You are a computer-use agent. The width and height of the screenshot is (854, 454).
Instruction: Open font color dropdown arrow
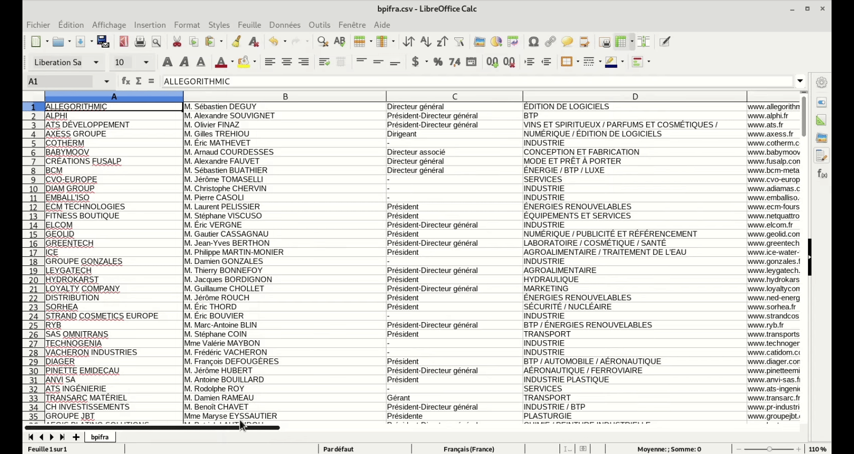tap(231, 62)
